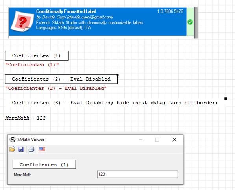
Task: Click the green checkmark status icon
Action: (x=190, y=22)
